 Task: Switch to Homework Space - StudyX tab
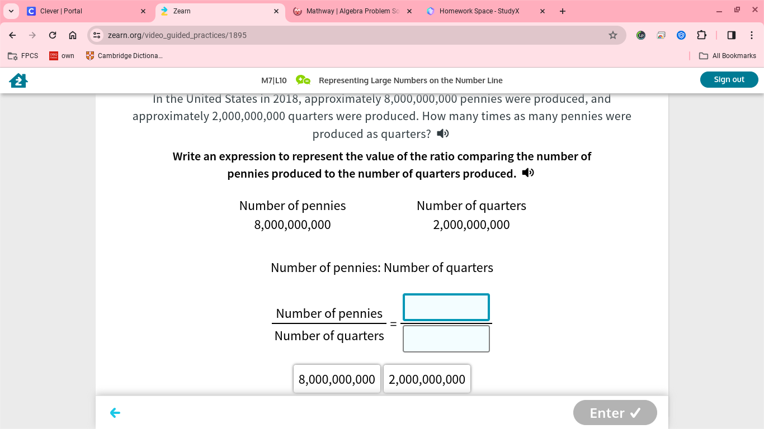[x=485, y=11]
